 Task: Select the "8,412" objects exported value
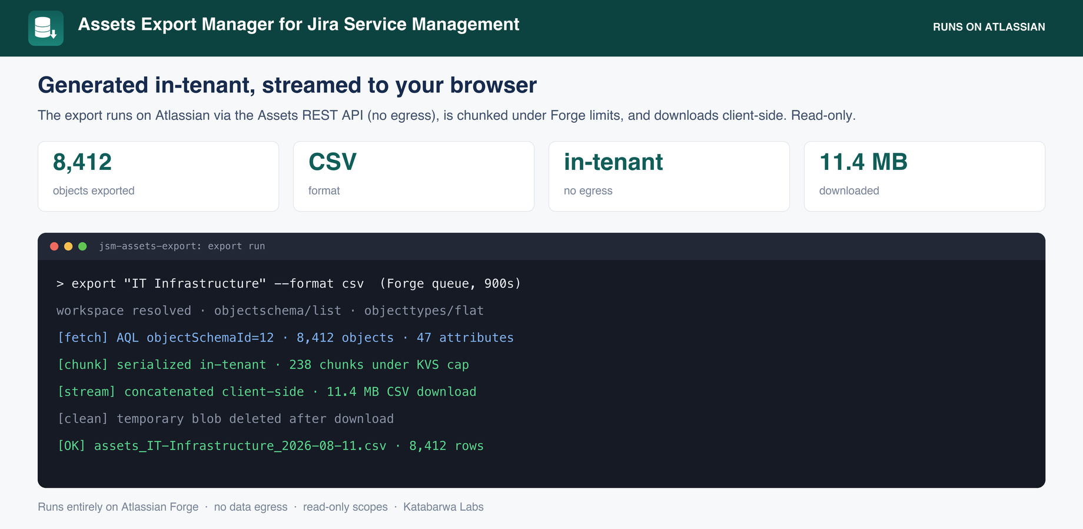tap(82, 162)
